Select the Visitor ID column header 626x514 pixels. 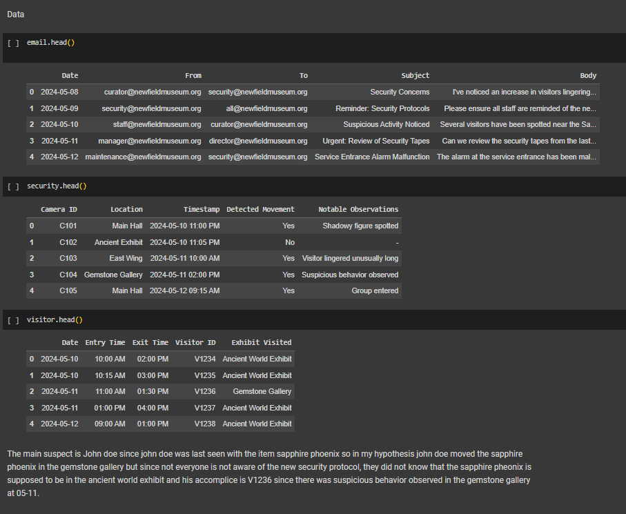[195, 343]
